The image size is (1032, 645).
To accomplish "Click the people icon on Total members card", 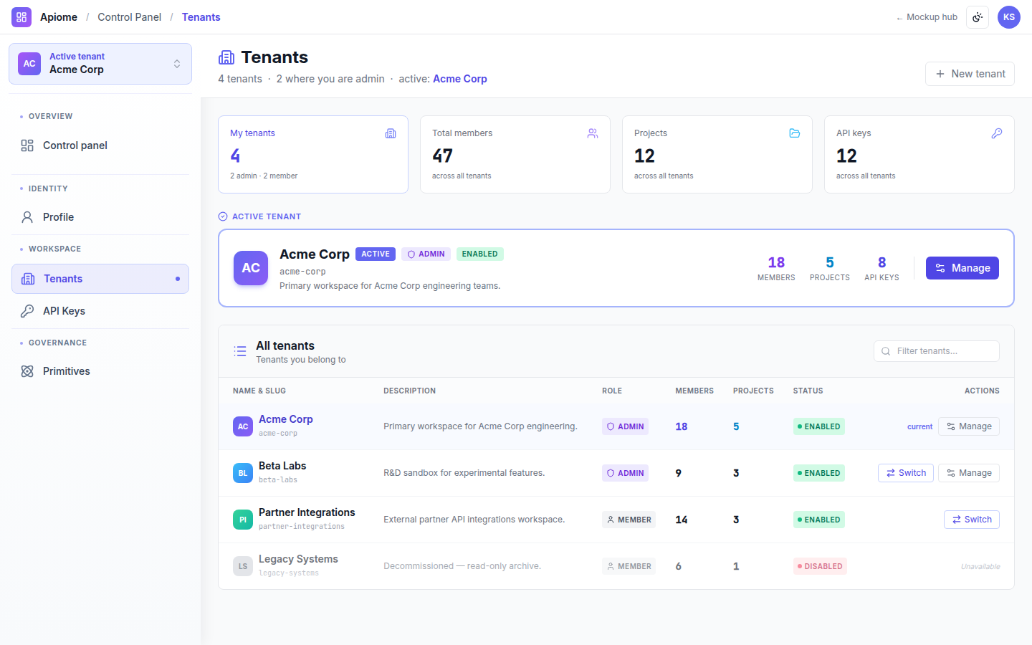I will 593,133.
